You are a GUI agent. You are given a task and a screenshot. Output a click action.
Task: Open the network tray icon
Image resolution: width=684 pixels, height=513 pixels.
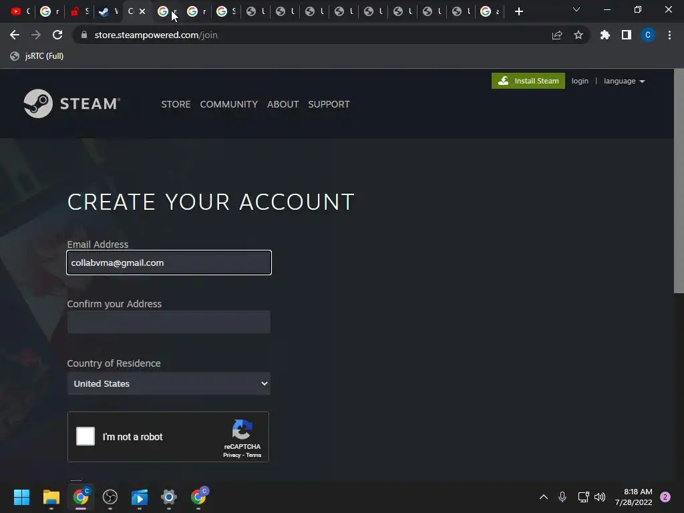click(x=583, y=497)
